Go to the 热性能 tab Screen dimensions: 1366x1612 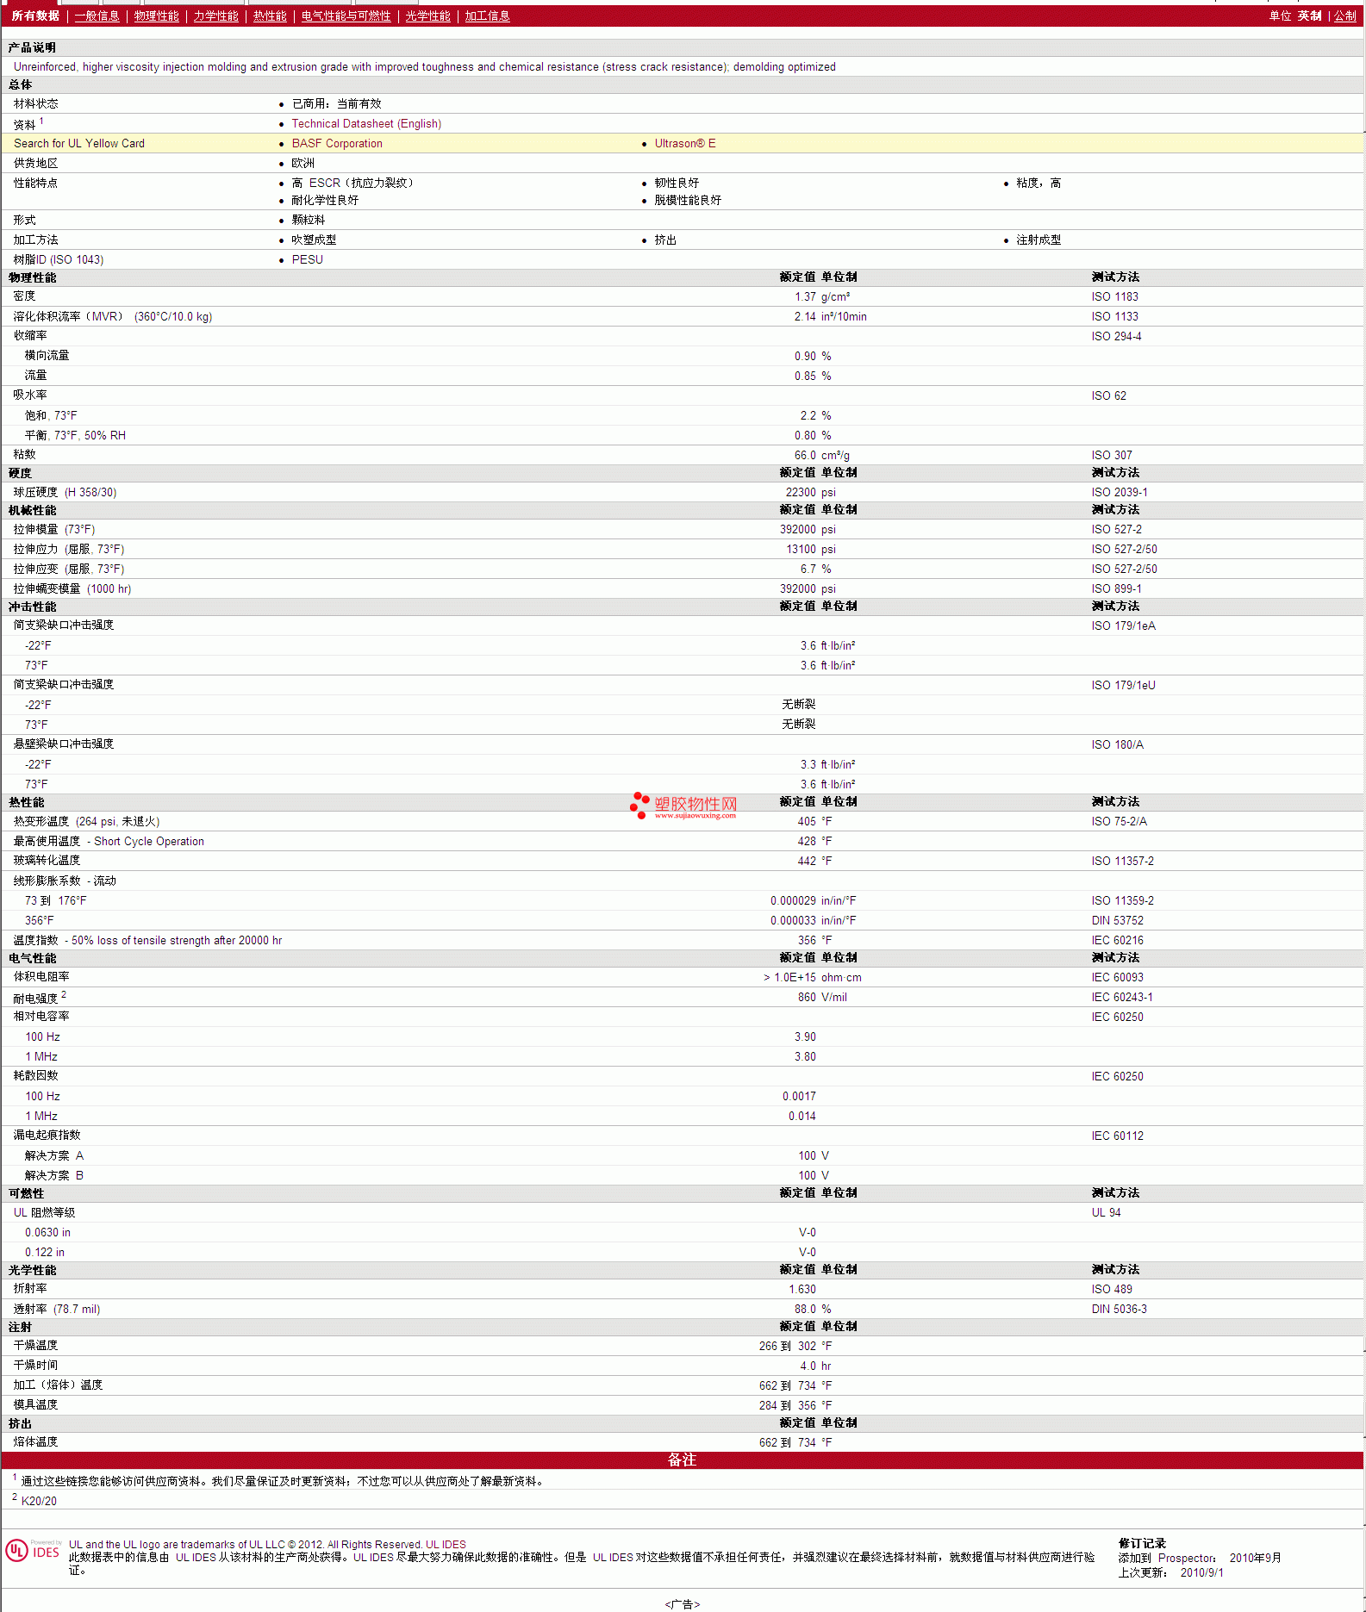click(270, 16)
